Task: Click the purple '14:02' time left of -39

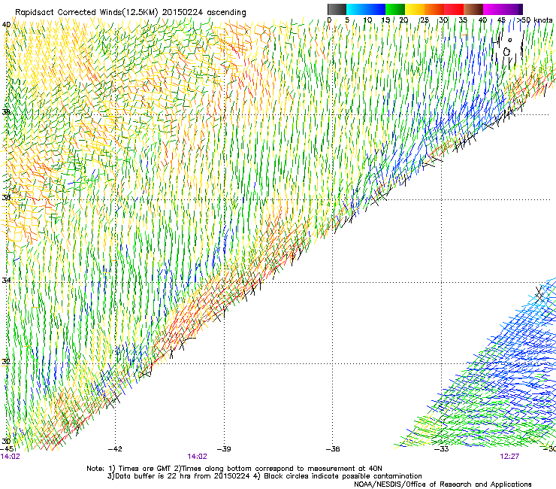Action: pos(197,457)
